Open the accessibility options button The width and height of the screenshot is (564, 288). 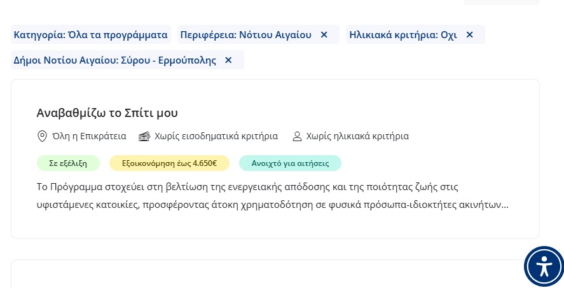(x=544, y=266)
